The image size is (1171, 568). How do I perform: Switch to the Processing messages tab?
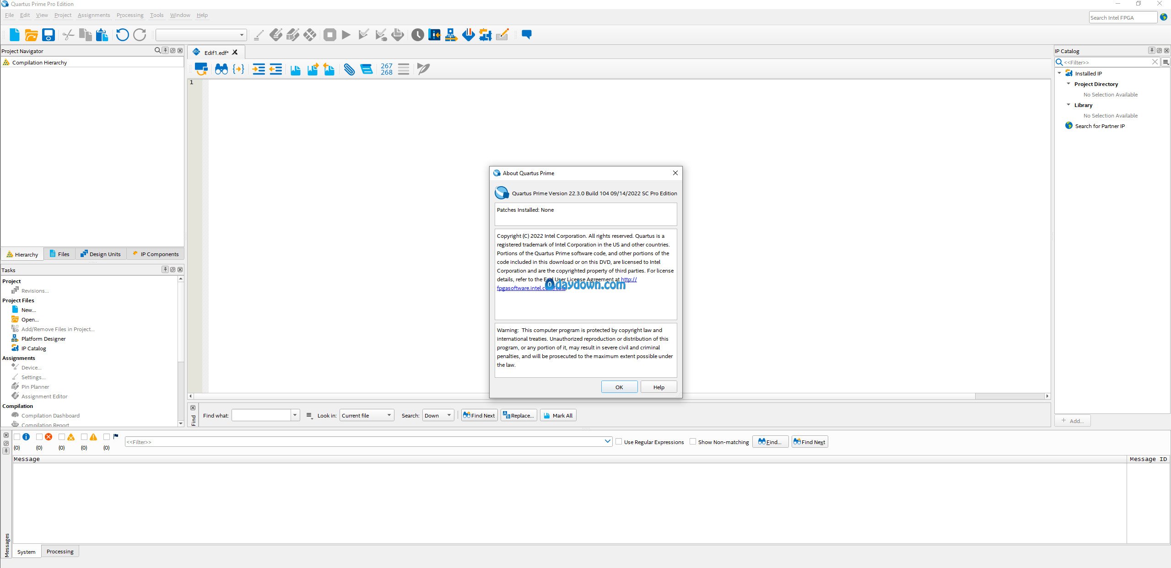click(60, 551)
